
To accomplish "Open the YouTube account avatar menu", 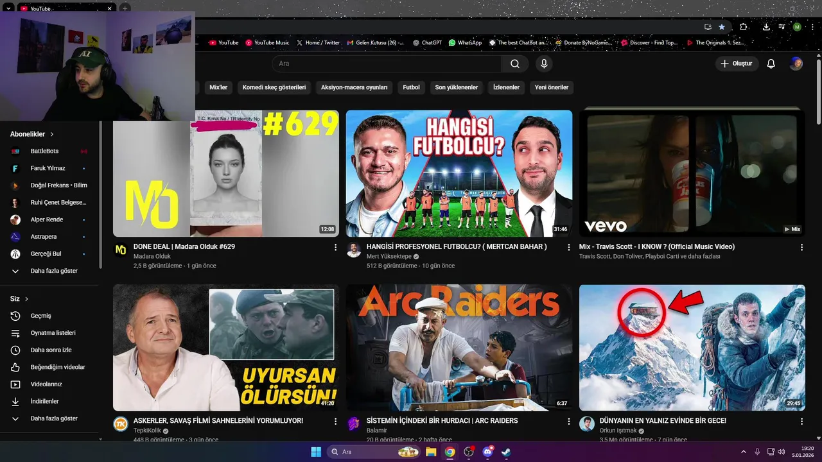I will pyautogui.click(x=796, y=64).
